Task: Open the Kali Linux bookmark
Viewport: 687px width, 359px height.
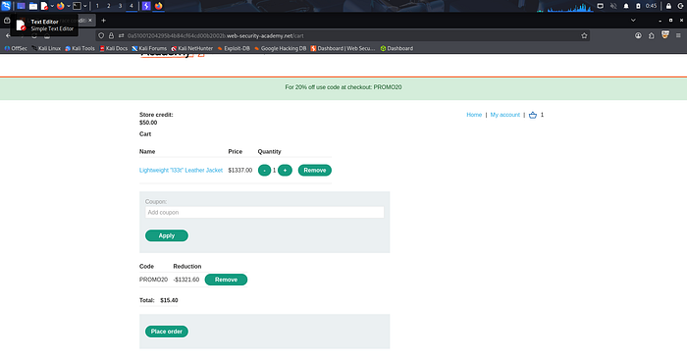Action: 46,49
